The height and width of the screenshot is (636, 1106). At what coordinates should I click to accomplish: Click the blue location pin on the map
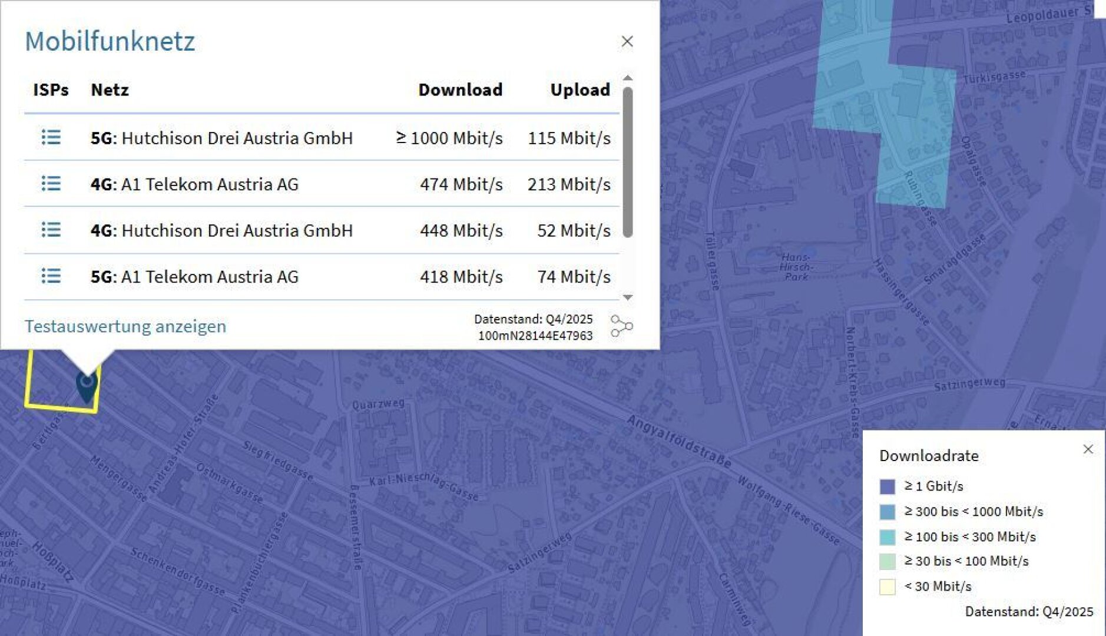coord(87,387)
